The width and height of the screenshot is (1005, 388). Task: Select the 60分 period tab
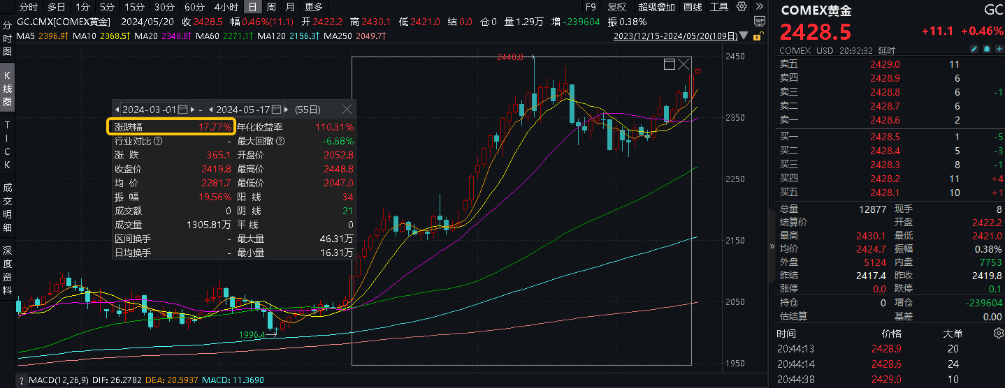[194, 7]
